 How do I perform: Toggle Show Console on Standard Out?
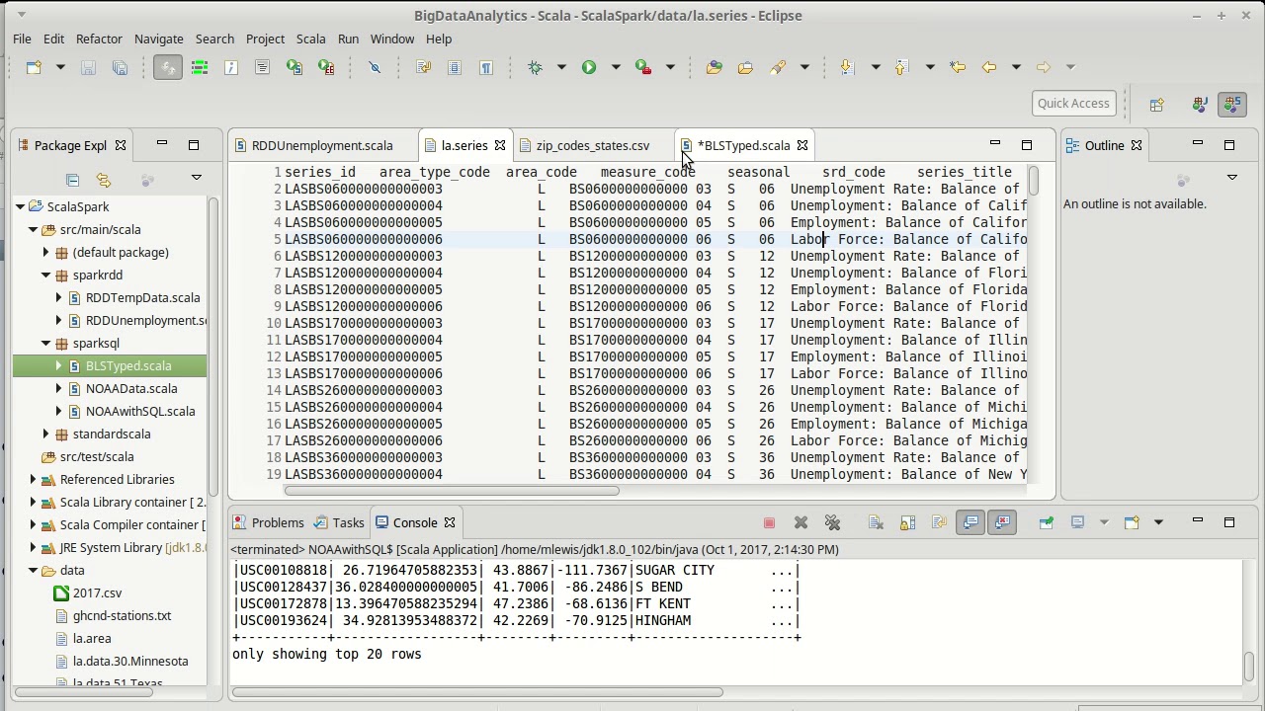(x=970, y=522)
